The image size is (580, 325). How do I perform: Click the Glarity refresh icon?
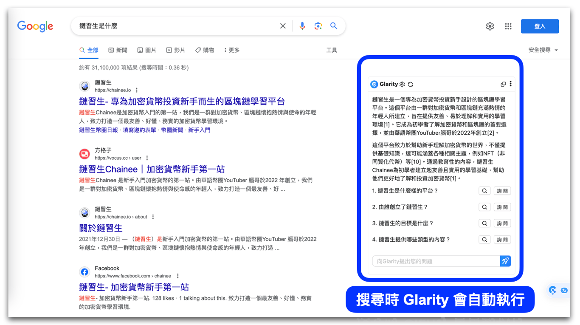tap(411, 84)
